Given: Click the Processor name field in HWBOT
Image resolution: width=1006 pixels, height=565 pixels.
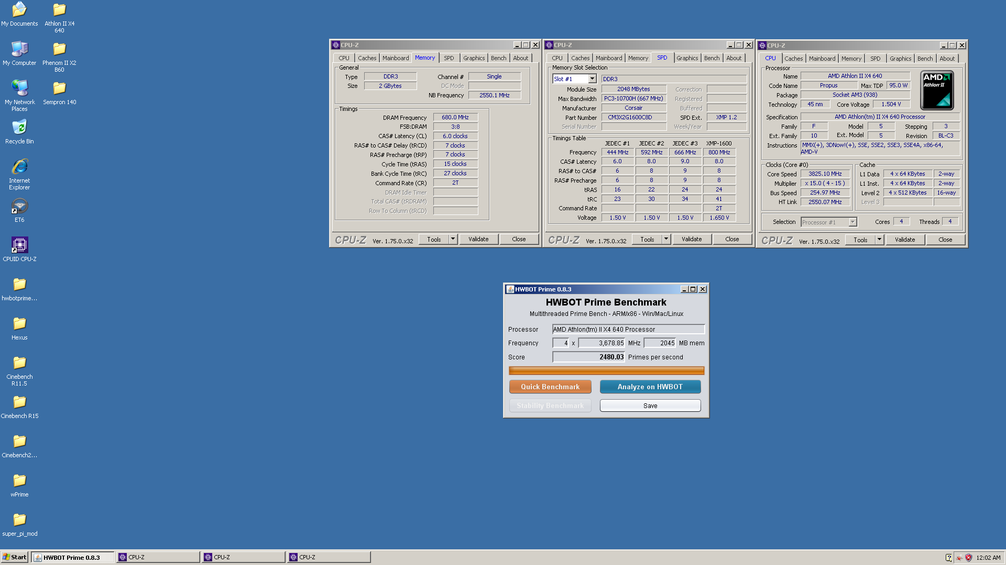Looking at the screenshot, I should (628, 329).
